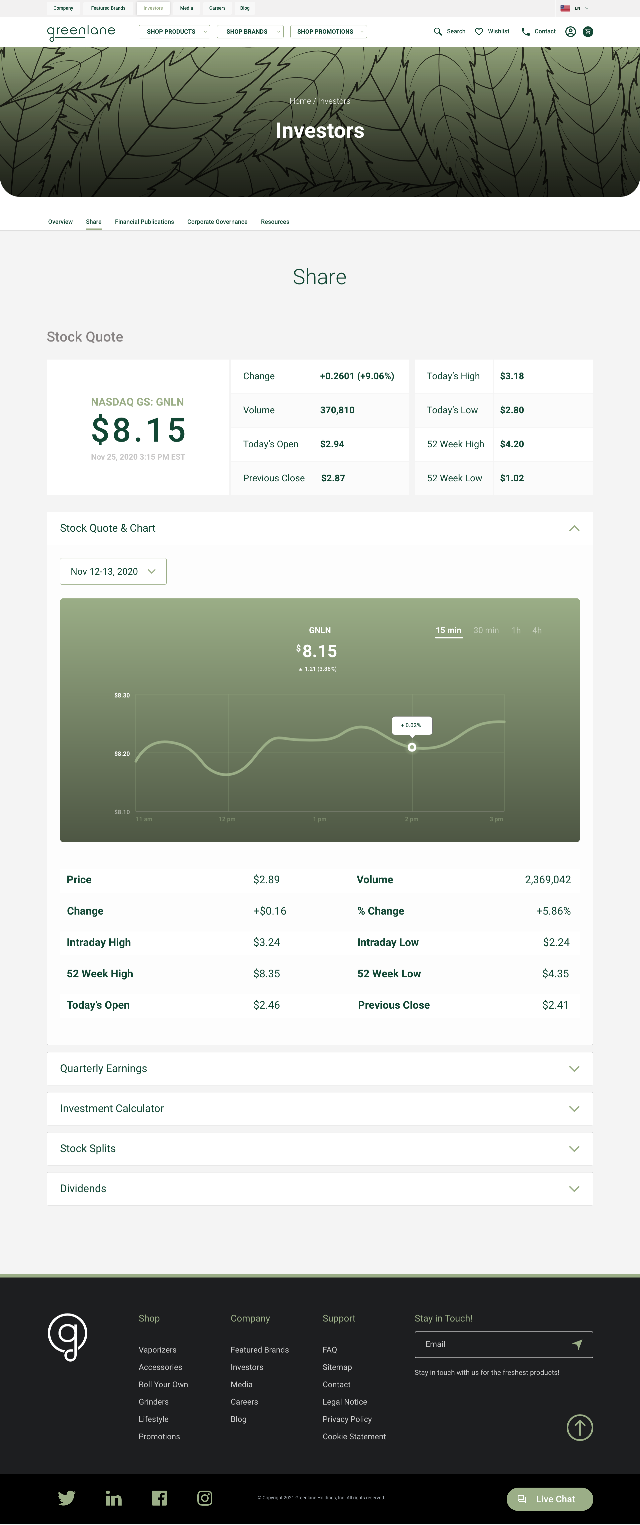Click Company in the top bar

[63, 8]
